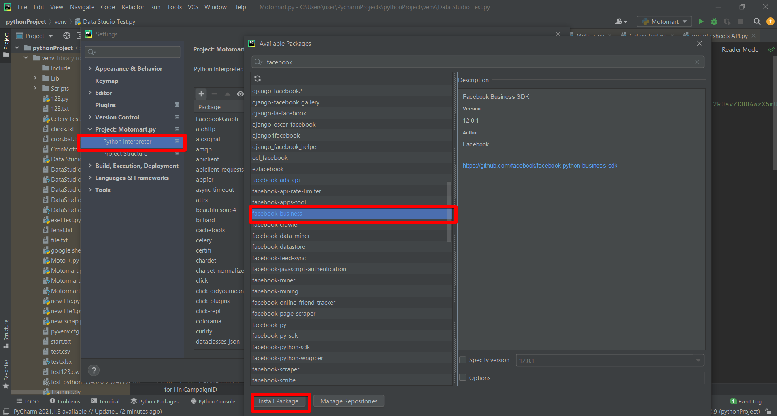Screen dimensions: 777x416
Task: Expand Build, Execution, Deployment section
Action: pyautogui.click(x=90, y=166)
